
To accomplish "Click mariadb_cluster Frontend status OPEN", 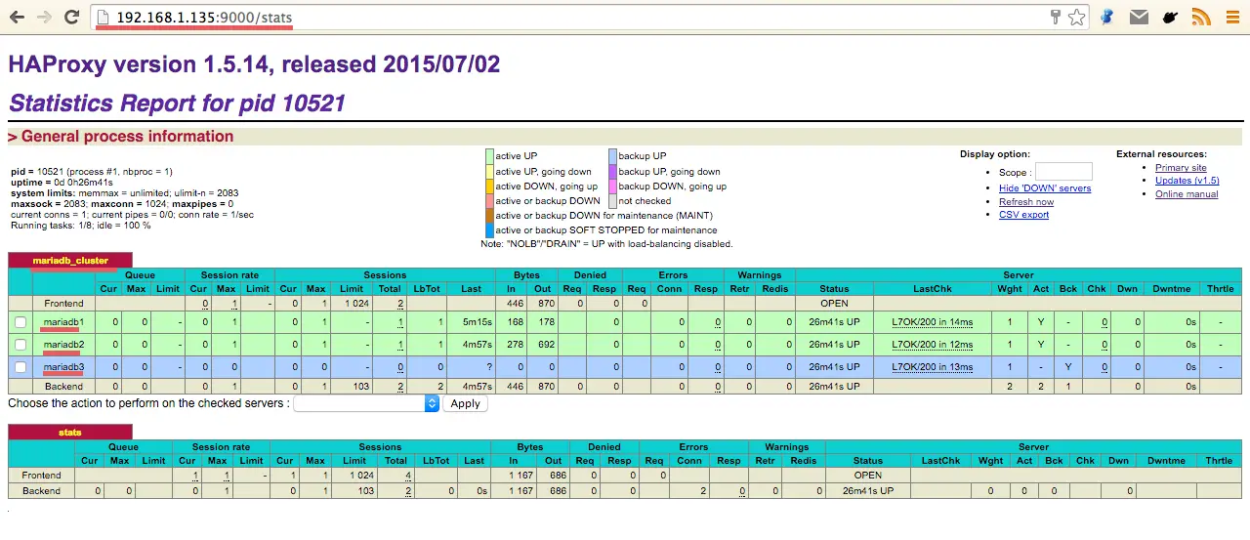I will [834, 304].
